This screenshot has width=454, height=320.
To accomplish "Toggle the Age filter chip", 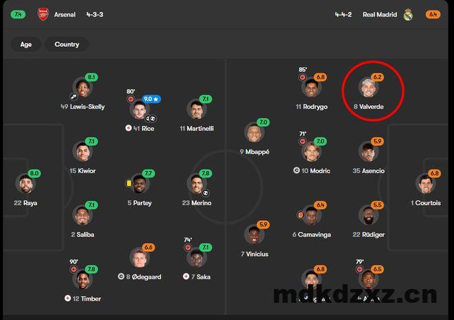I will 25,44.
